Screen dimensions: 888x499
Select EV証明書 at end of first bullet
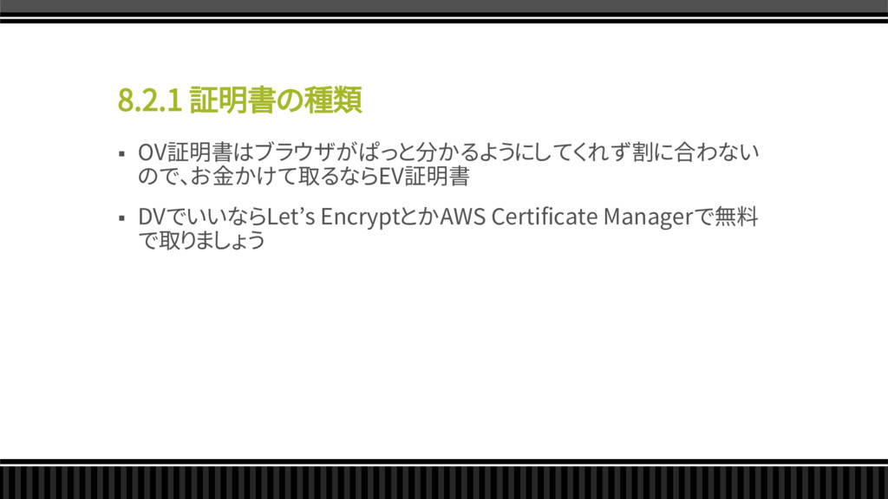click(424, 177)
